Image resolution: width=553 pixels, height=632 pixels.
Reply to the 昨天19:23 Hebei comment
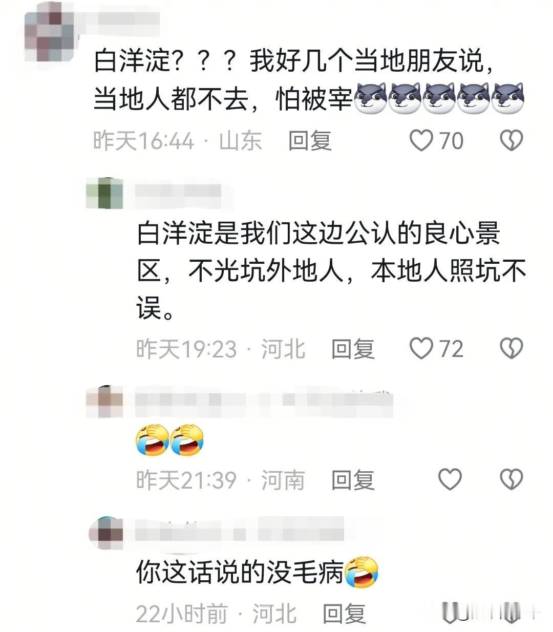(x=353, y=349)
